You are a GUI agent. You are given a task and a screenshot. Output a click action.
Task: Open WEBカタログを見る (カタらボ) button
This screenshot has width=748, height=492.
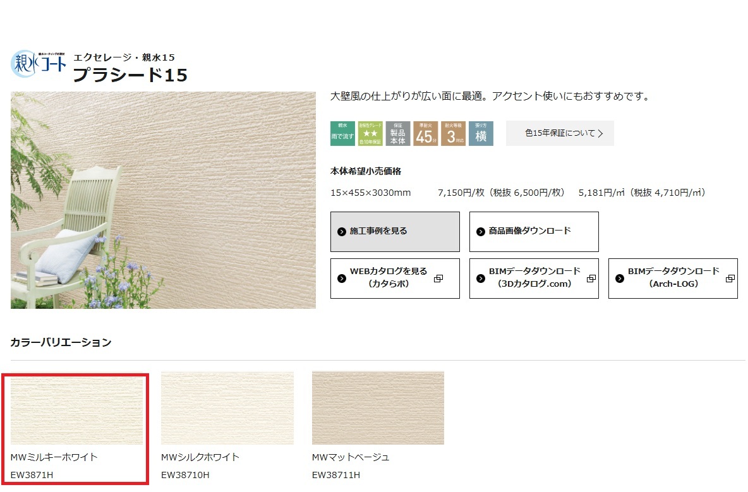click(395, 279)
